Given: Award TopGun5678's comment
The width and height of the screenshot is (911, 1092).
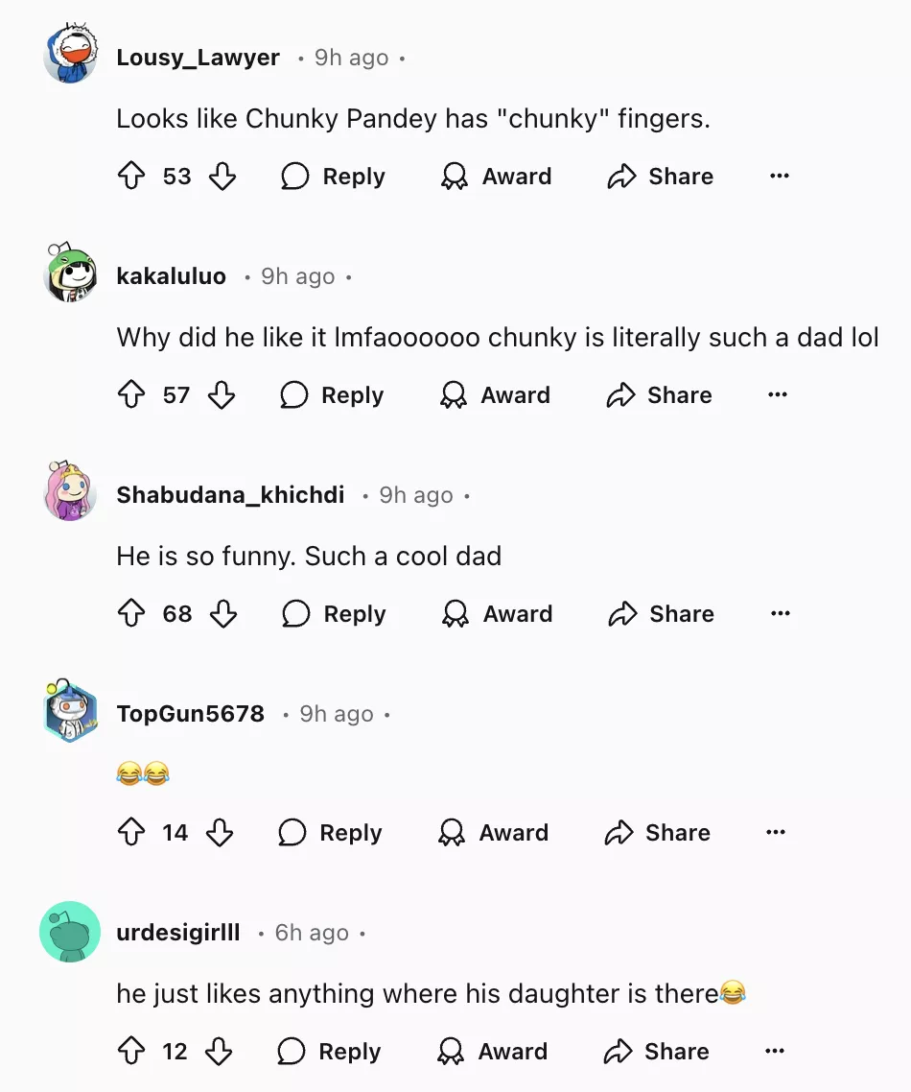Looking at the screenshot, I should click(x=493, y=833).
